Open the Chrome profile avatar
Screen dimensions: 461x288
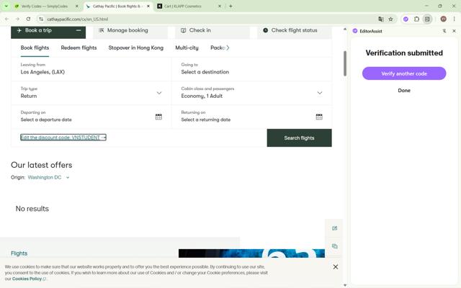tap(444, 19)
